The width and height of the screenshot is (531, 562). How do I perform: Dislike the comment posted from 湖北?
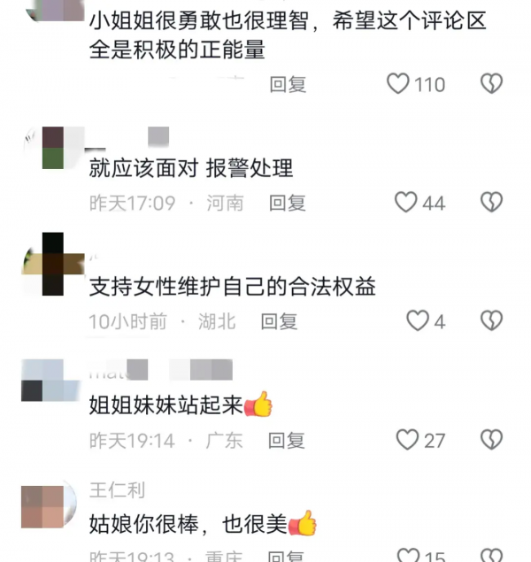[x=491, y=320]
